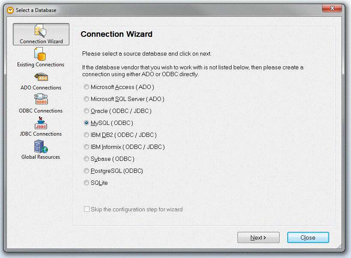351x258 pixels.
Task: Pick the MySQL (ODBC) radio button
Action: (86, 123)
